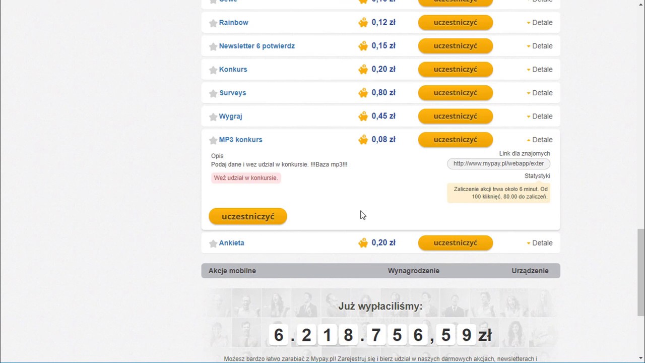The height and width of the screenshot is (363, 645).
Task: Click uczestniczyć in MP3 konkurs header row
Action: (x=456, y=140)
